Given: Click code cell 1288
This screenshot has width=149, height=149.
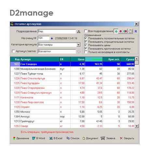Looking at the screenshot, I should click(15, 69).
